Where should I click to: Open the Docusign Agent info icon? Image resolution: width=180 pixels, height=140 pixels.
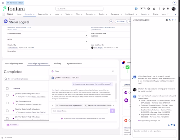167,20
